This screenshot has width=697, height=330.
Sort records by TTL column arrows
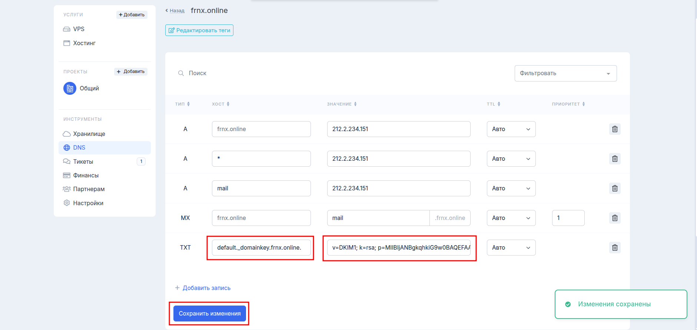499,104
